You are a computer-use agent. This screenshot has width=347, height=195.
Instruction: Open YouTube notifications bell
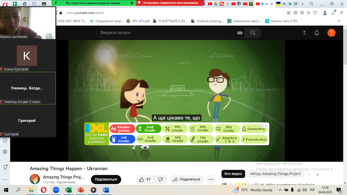[317, 33]
